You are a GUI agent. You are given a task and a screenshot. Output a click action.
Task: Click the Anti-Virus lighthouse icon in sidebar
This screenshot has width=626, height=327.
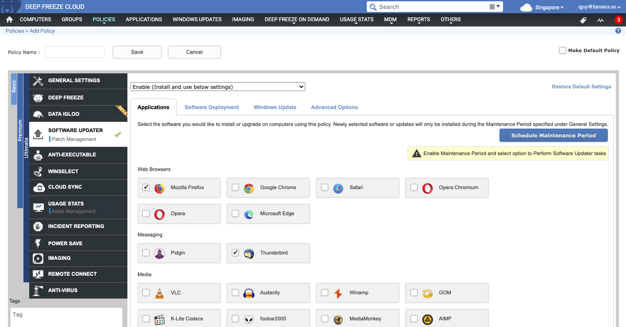click(x=38, y=290)
